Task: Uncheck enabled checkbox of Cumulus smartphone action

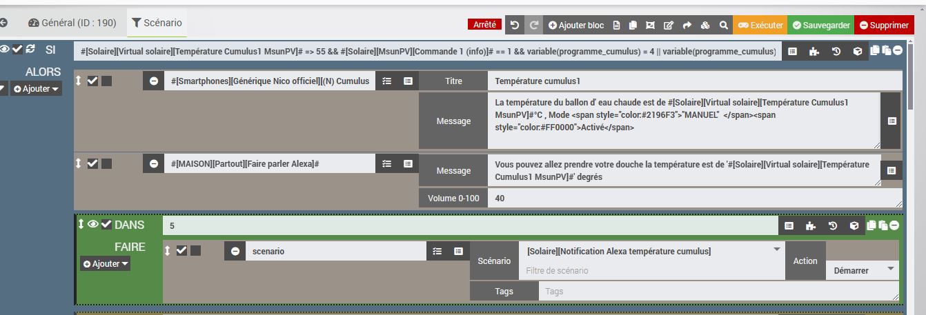Action: coord(92,81)
